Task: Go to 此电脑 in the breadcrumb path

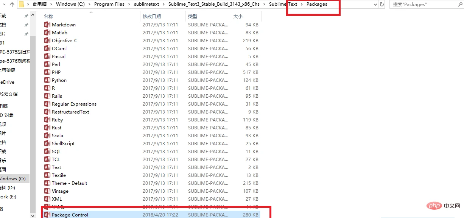Action: 40,5
